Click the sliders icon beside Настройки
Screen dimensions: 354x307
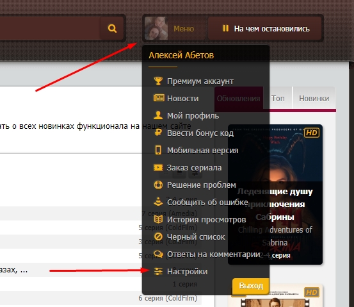point(158,271)
